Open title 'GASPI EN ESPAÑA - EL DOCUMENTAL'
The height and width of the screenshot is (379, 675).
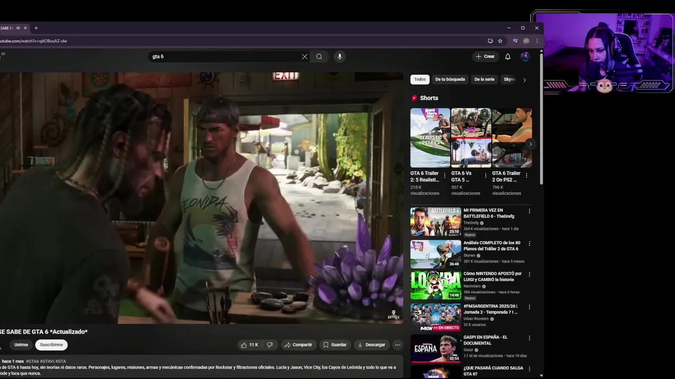click(x=486, y=340)
